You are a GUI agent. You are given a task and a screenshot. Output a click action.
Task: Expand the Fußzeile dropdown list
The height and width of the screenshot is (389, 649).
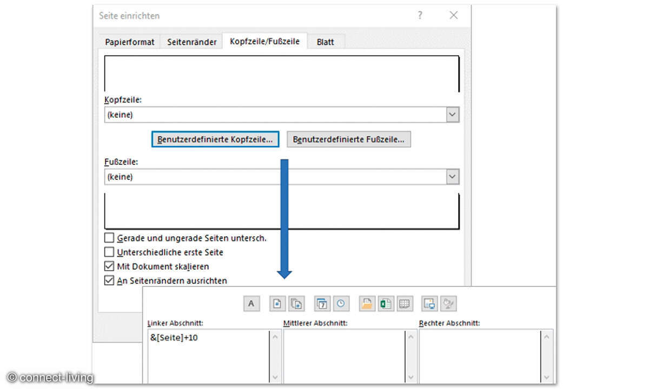click(x=453, y=177)
